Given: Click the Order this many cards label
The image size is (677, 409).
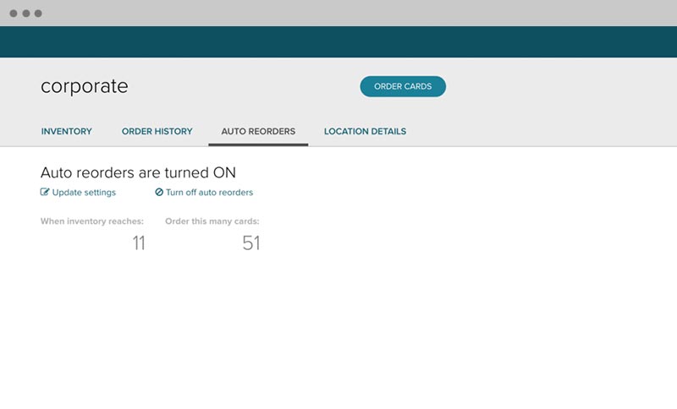Looking at the screenshot, I should (x=212, y=221).
